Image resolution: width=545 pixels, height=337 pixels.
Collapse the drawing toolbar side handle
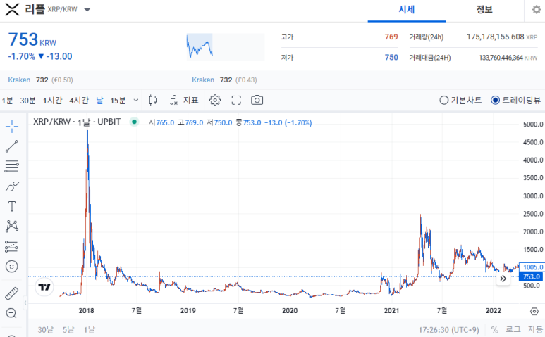[x=25, y=303]
